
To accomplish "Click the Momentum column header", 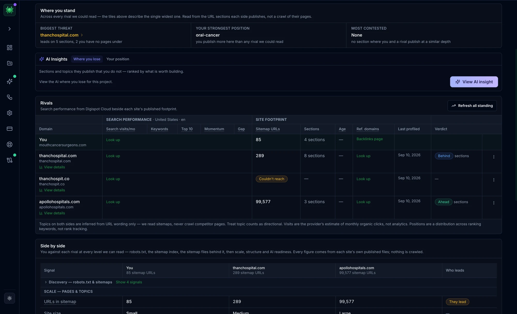I will tap(214, 129).
